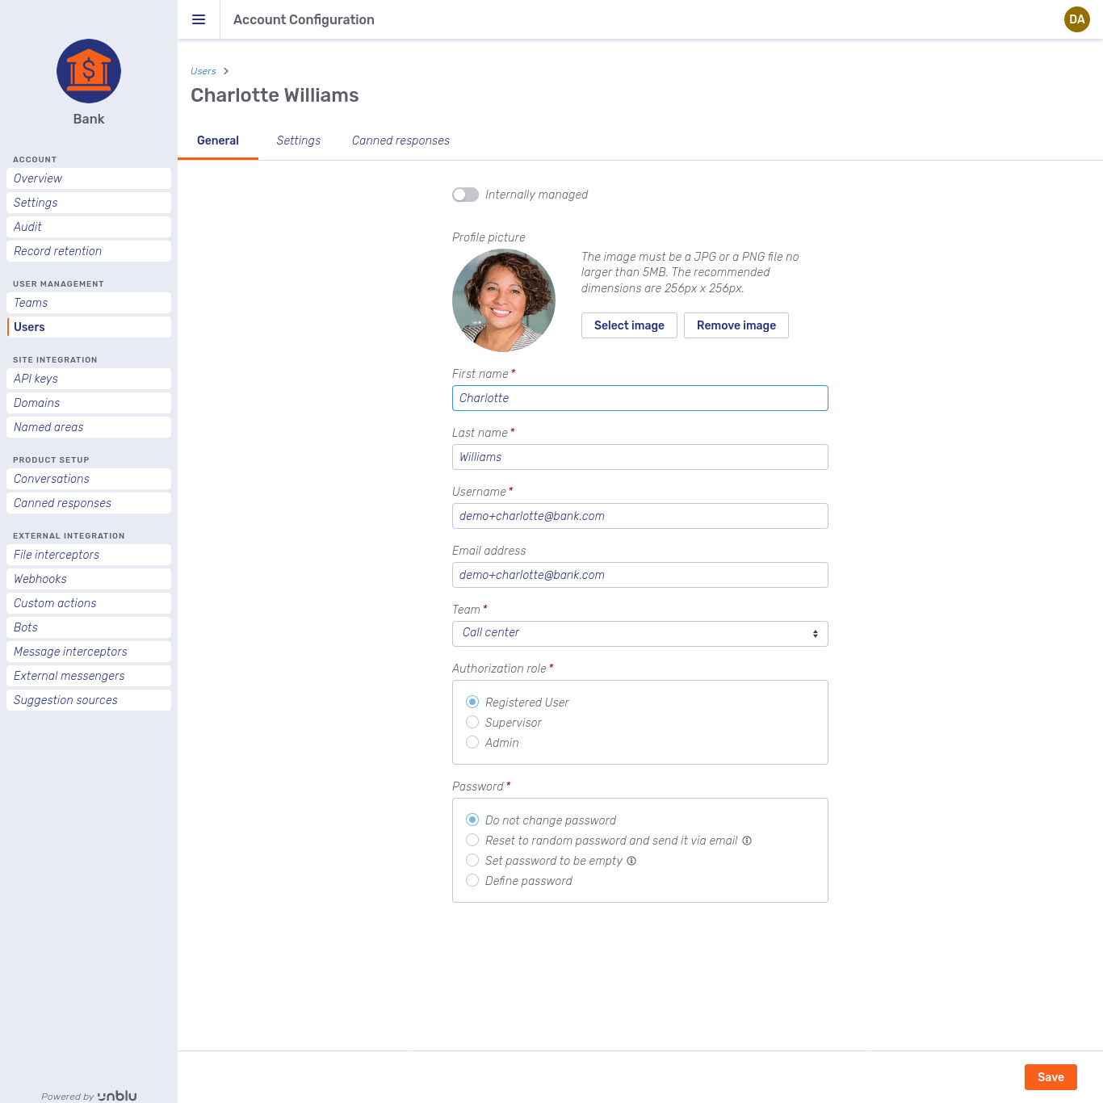Click the Bank logo icon
Viewport: 1103px width, 1103px height.
click(89, 71)
